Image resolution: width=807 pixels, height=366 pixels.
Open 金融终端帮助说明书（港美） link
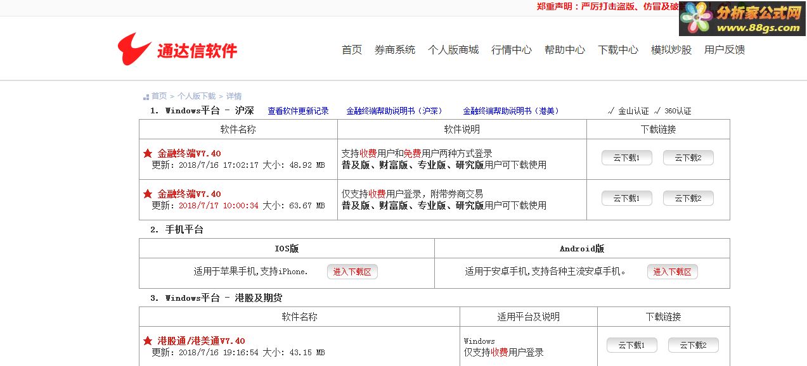point(511,111)
